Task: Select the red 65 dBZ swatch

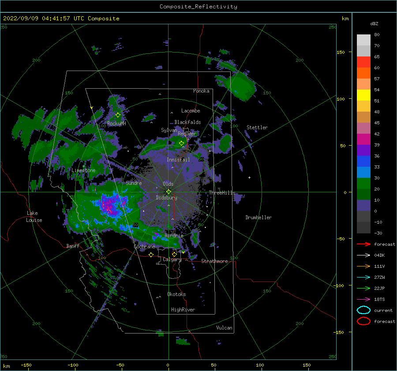Action: tap(363, 62)
